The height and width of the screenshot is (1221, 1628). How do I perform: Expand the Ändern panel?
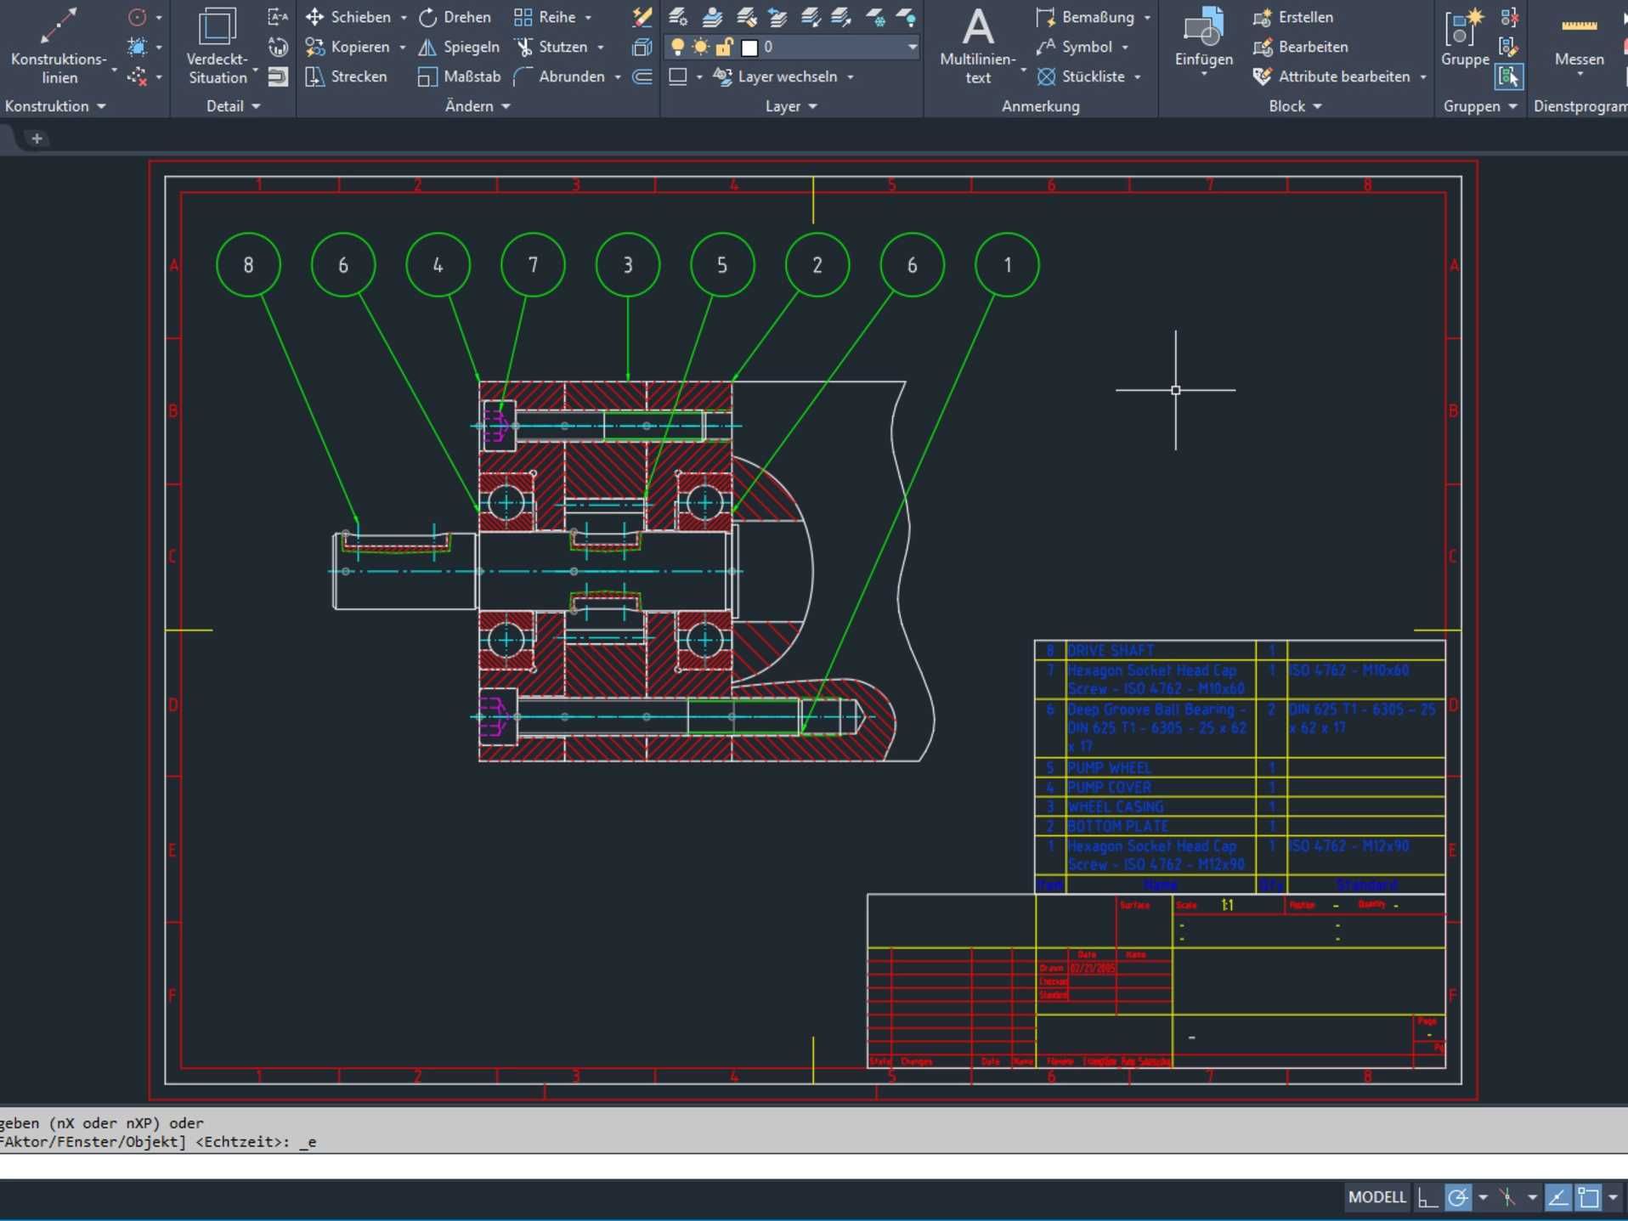click(x=477, y=106)
